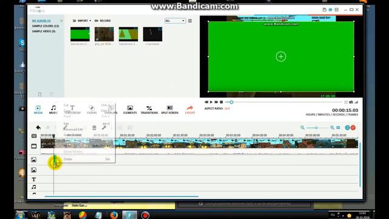Take a snapshot with camera icon

click(x=351, y=102)
